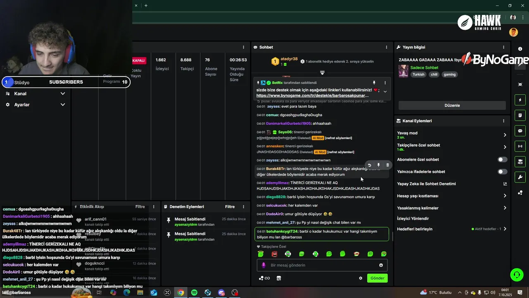The image size is (529, 298).
Task: Click the gaming stream tag
Action: [450, 74]
